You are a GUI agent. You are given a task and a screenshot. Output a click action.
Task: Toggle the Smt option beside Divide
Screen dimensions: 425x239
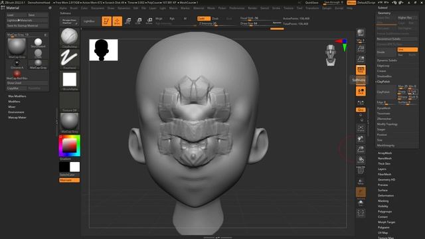coord(407,50)
